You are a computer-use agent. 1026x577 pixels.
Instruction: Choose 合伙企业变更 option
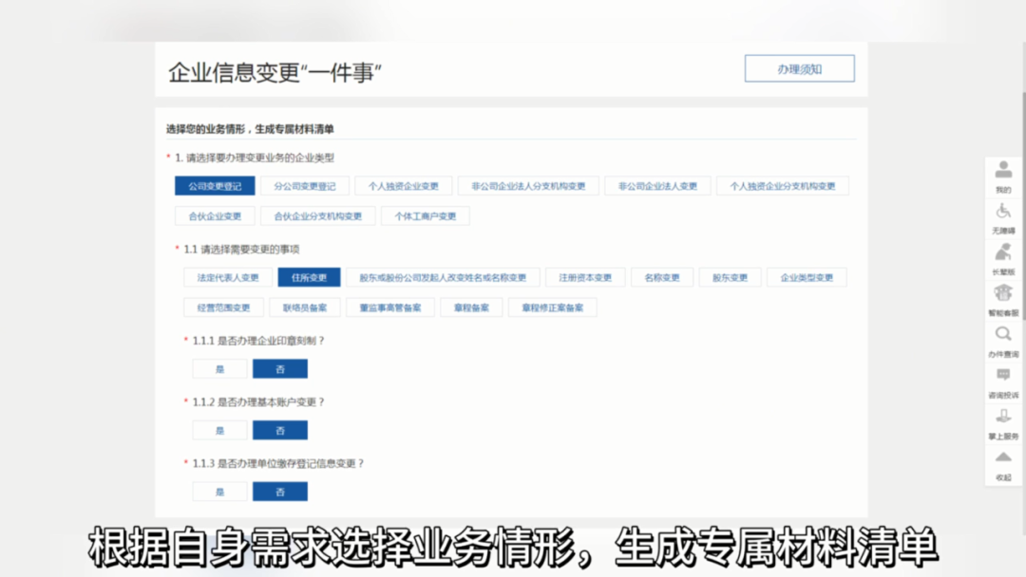(215, 216)
